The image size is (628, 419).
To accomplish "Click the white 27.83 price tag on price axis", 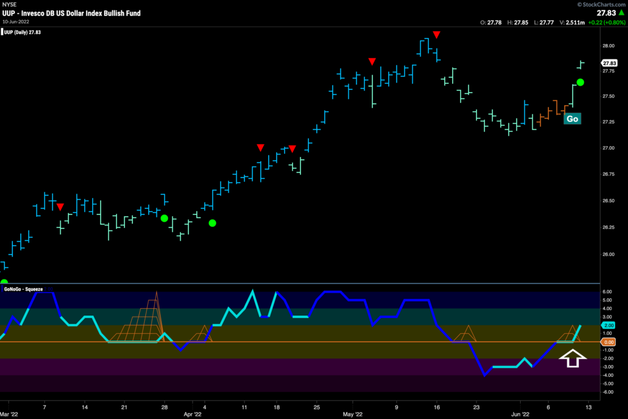I will coord(609,63).
